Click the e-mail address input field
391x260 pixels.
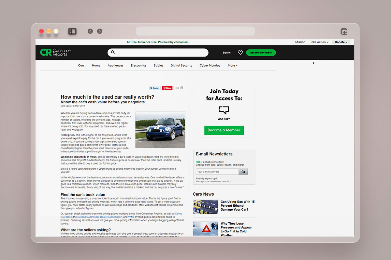[217, 171]
